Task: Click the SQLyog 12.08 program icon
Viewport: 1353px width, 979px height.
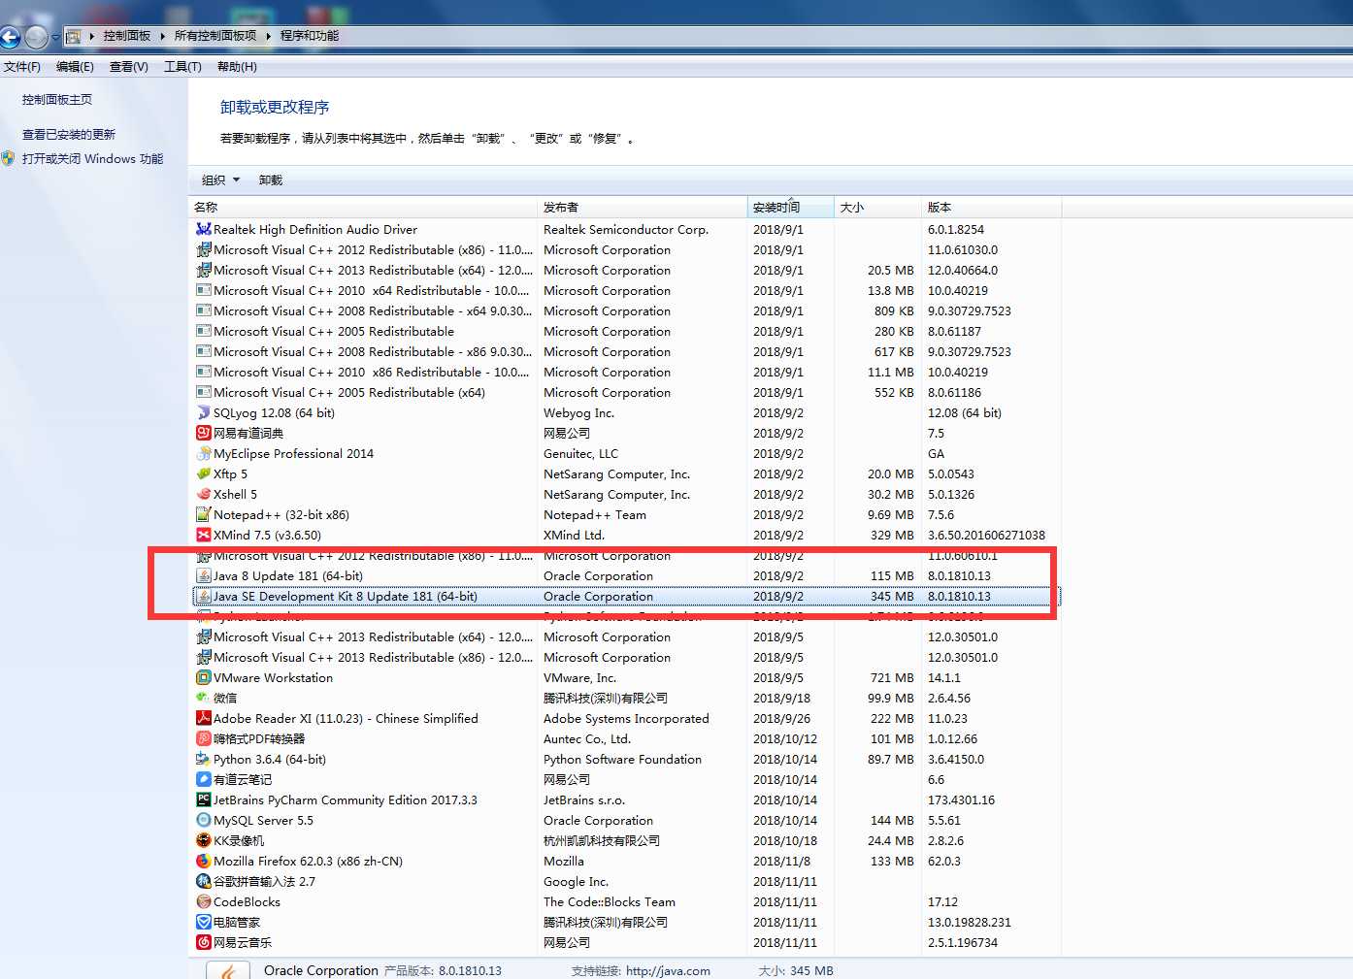Action: click(204, 412)
